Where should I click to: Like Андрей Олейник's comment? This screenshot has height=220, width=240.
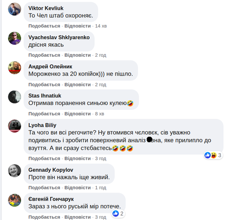[44, 85]
